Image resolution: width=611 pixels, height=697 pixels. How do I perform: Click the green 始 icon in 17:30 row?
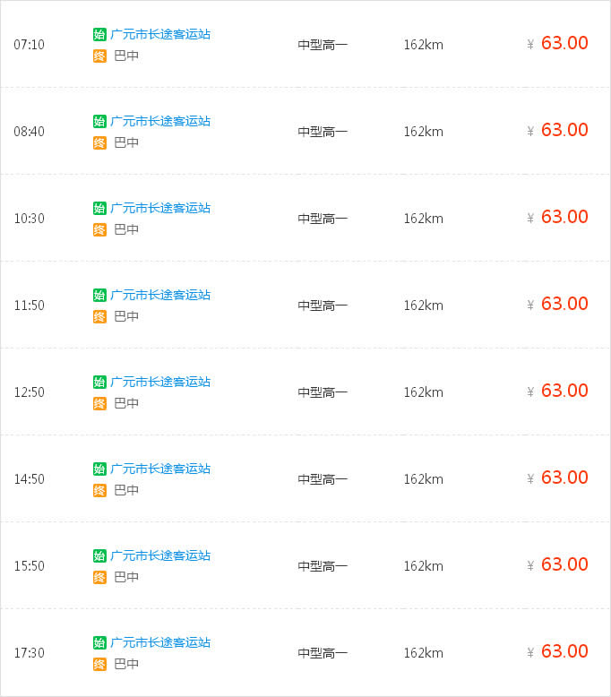tap(99, 642)
